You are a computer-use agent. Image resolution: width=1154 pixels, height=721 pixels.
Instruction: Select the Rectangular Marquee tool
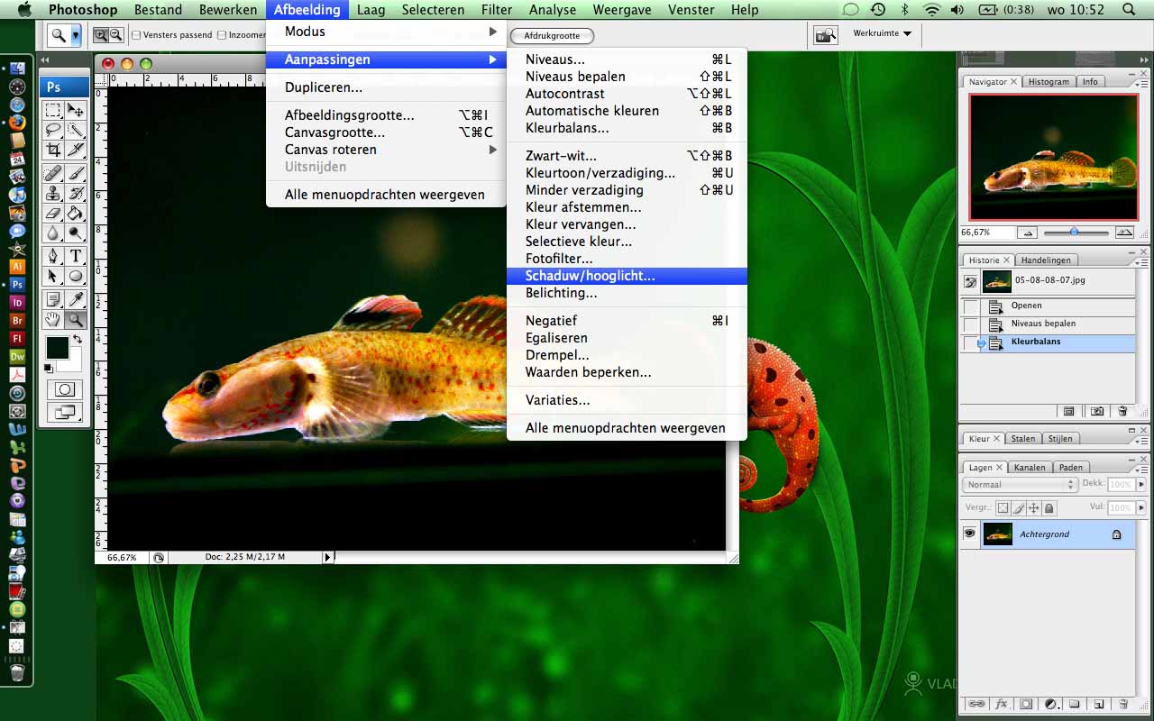[54, 110]
